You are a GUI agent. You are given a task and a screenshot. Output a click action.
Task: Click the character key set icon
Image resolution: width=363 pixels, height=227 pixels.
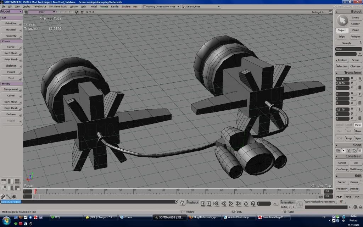coord(341,202)
